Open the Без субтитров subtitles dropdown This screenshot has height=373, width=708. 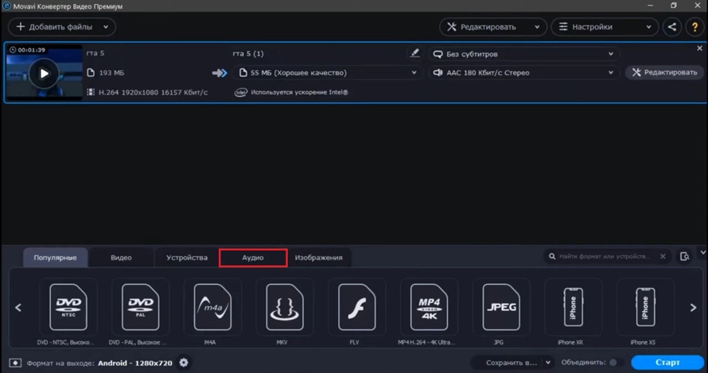tap(523, 54)
